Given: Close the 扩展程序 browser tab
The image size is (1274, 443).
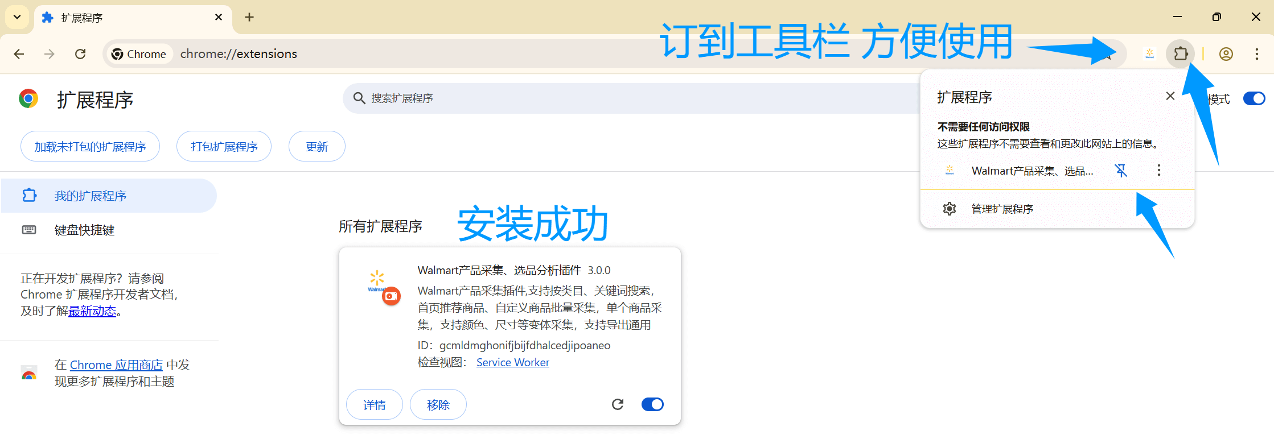Looking at the screenshot, I should (219, 18).
